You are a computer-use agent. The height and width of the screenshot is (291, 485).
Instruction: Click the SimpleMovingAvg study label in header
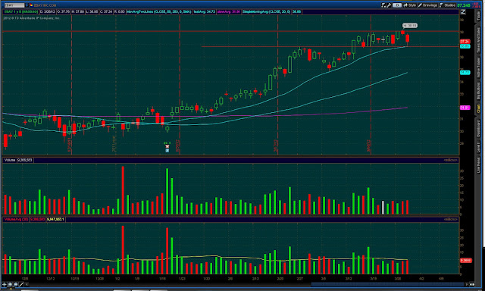pyautogui.click(x=267, y=12)
